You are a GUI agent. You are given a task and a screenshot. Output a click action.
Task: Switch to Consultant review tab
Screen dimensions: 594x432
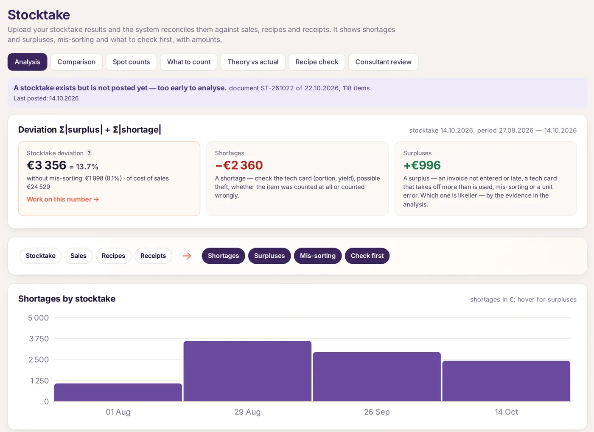coord(384,62)
